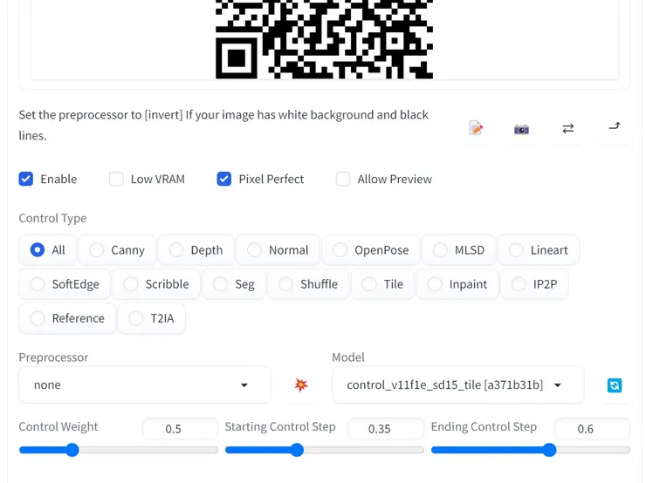Click the Ending Control Step slider
Viewport: 646px width, 483px height.
pyautogui.click(x=530, y=450)
